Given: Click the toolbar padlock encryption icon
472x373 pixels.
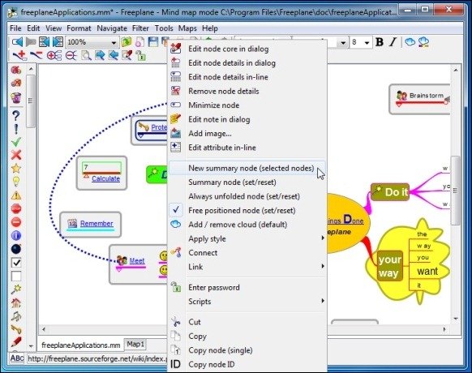Looking at the screenshot, I should pos(140,56).
